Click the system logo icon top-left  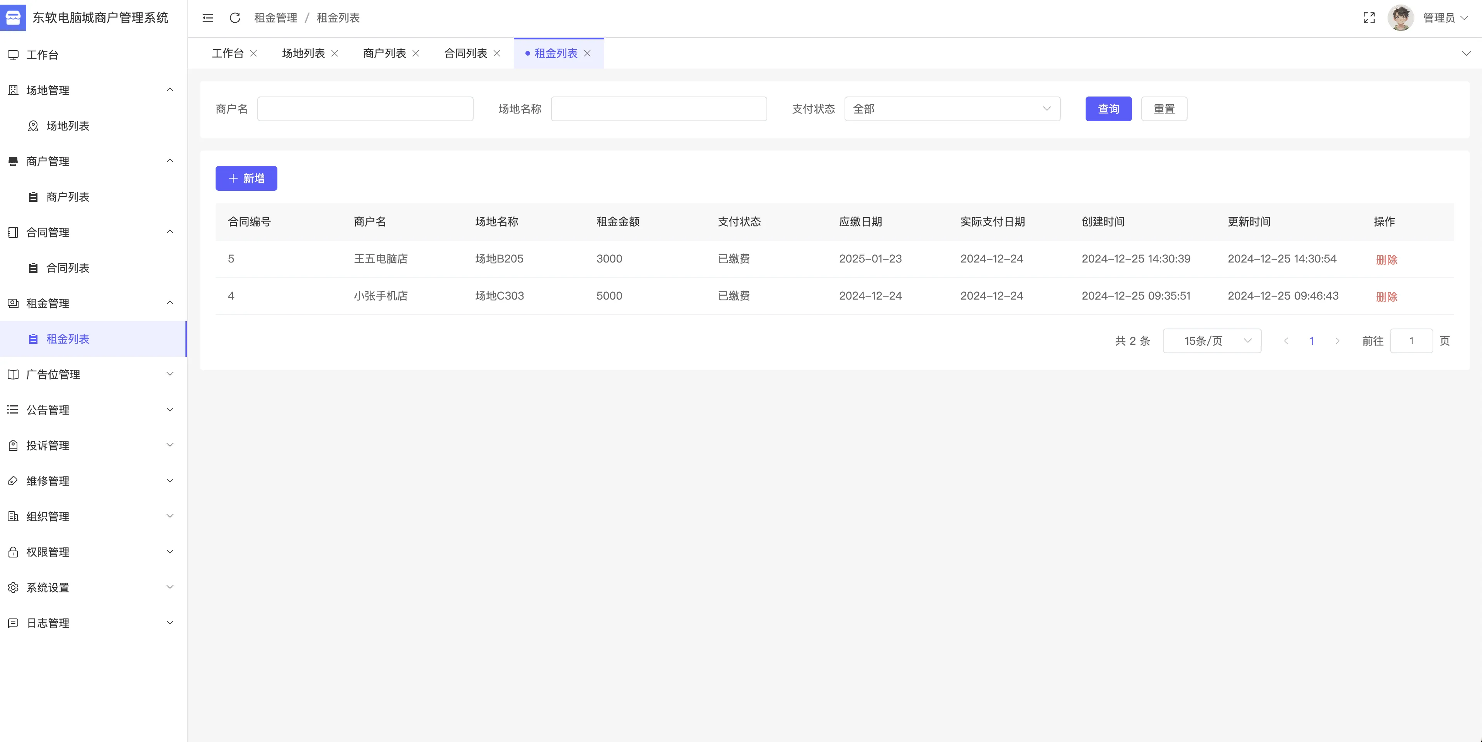[13, 17]
